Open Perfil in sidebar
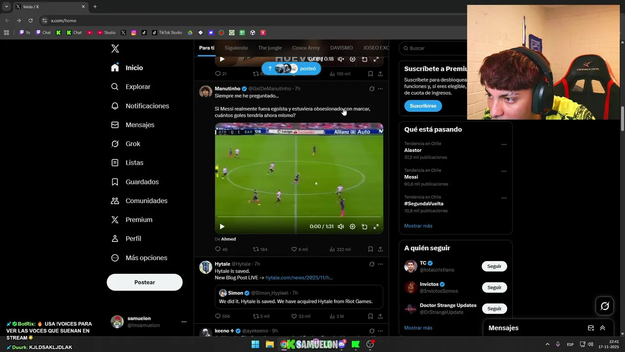This screenshot has width=625, height=352. coord(126,239)
